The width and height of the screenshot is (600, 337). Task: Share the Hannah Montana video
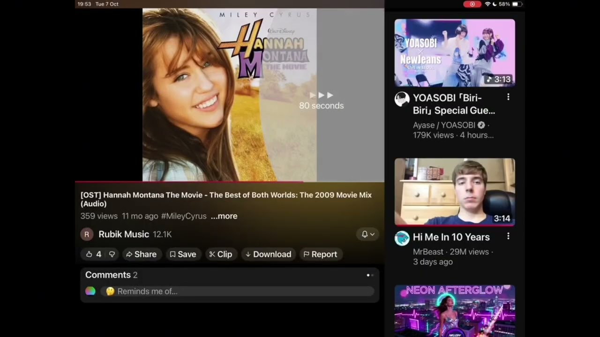click(141, 254)
